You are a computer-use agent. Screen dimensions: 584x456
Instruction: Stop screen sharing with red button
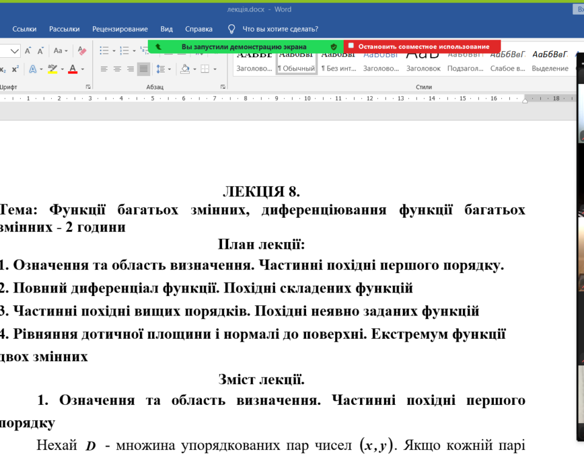[x=422, y=47]
